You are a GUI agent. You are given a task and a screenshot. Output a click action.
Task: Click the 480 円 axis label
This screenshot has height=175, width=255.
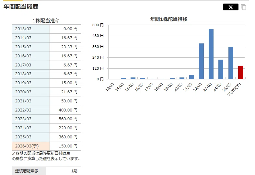(x=98, y=36)
